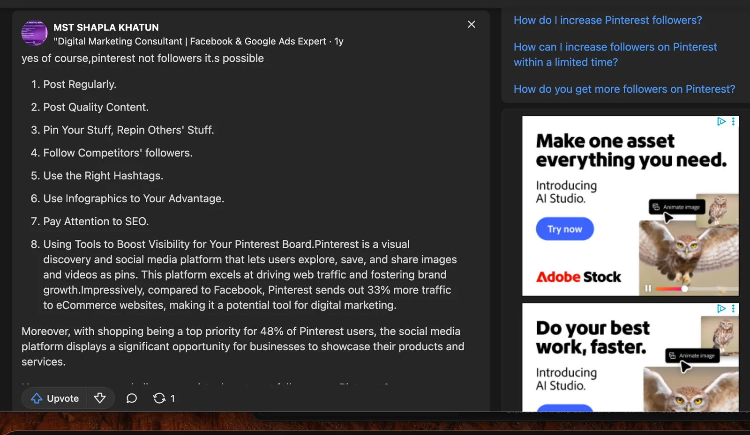Click the list item 'Follow Competitors' followers.'
This screenshot has width=750, height=435.
point(118,153)
